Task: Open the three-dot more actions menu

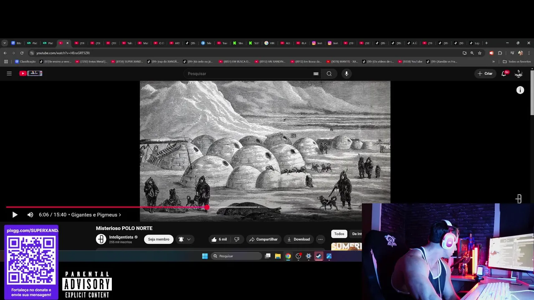Action: (x=320, y=239)
